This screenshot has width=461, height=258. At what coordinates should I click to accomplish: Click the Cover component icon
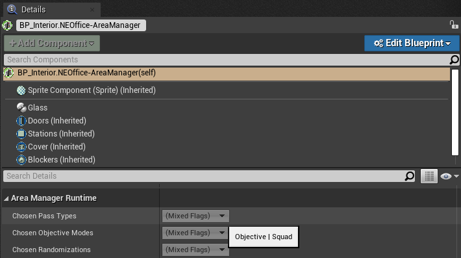coord(21,146)
